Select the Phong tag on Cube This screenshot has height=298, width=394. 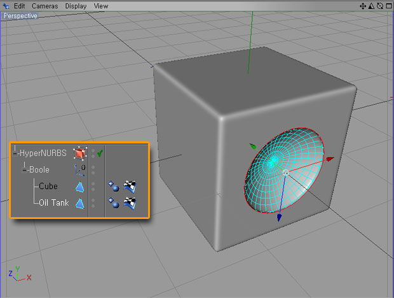coord(114,187)
